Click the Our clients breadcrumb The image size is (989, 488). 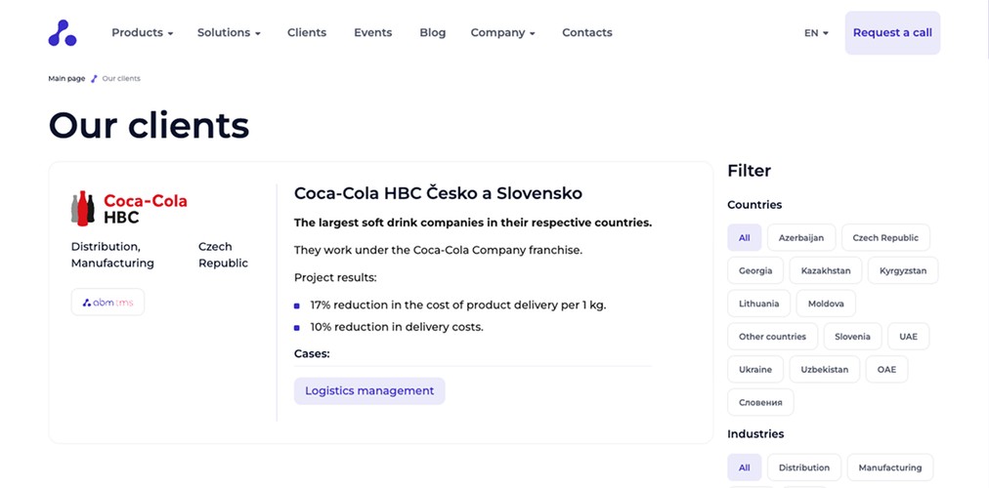click(121, 79)
